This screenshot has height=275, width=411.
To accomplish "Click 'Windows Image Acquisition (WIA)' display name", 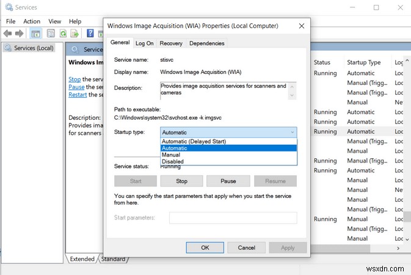I will tap(201, 72).
